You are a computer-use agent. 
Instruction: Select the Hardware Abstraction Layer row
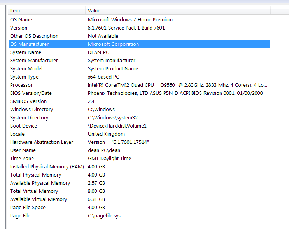[42, 142]
